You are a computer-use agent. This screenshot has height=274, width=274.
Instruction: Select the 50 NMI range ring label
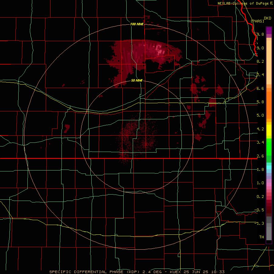pos(137,80)
